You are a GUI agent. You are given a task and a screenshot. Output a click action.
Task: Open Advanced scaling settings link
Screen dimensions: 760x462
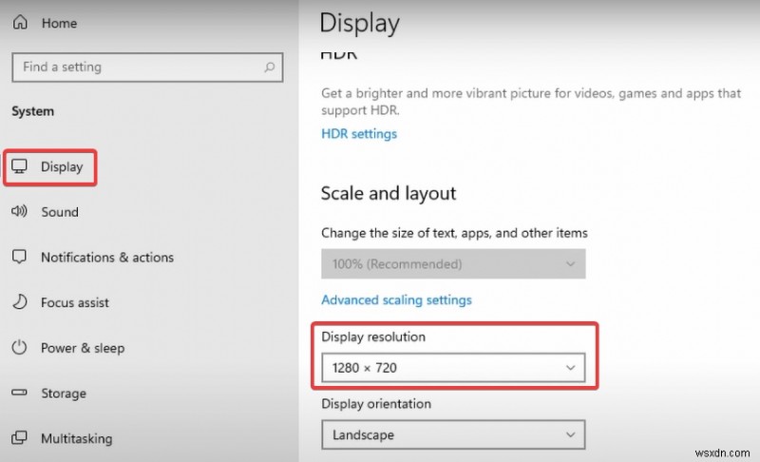click(396, 300)
